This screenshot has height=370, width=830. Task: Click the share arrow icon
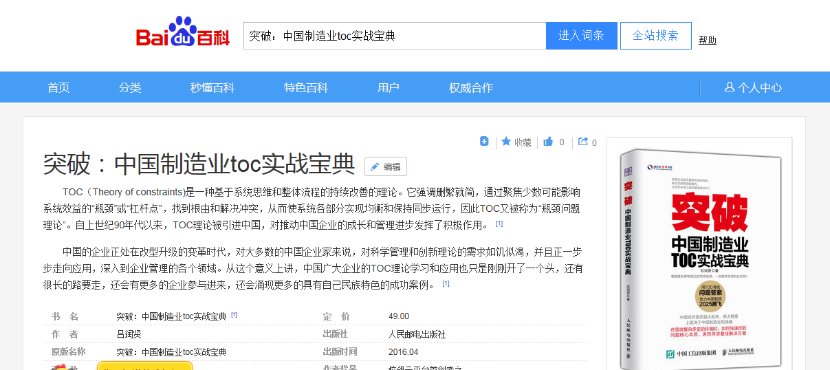coord(583,142)
